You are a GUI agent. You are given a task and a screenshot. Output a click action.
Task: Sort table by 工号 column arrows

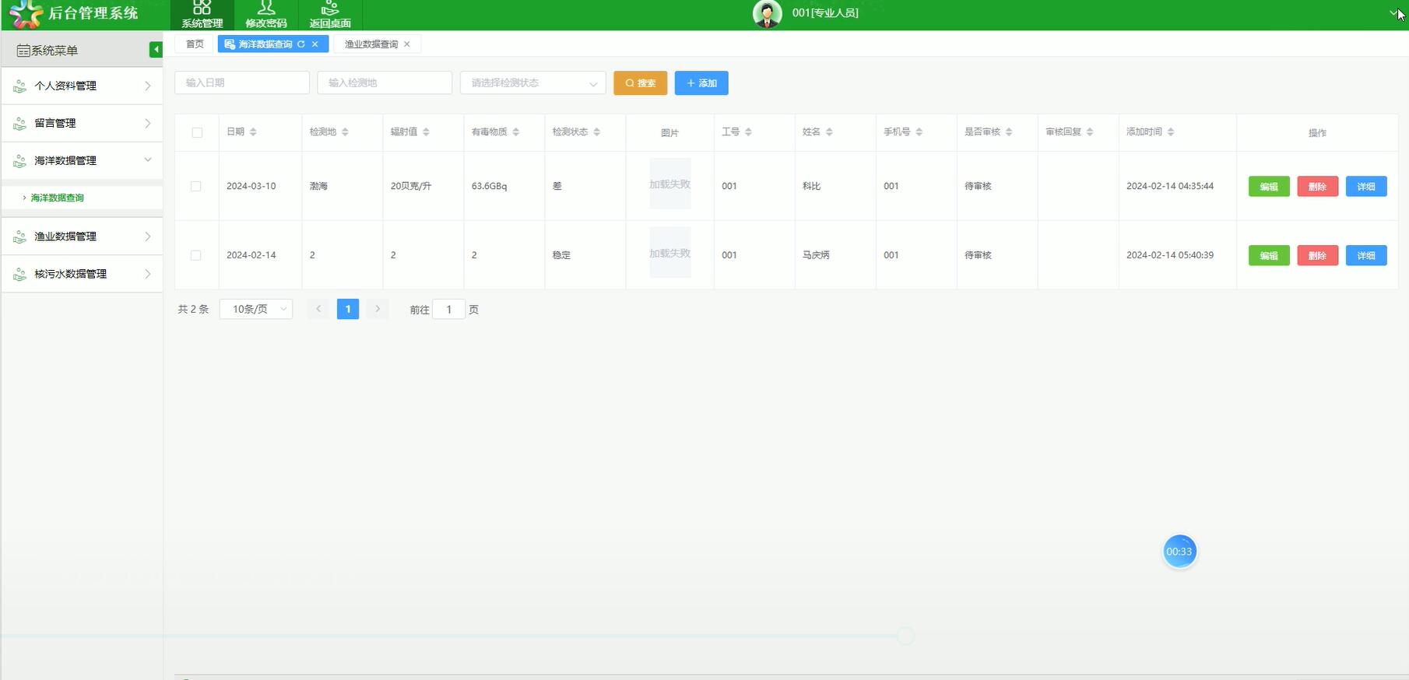click(x=748, y=132)
